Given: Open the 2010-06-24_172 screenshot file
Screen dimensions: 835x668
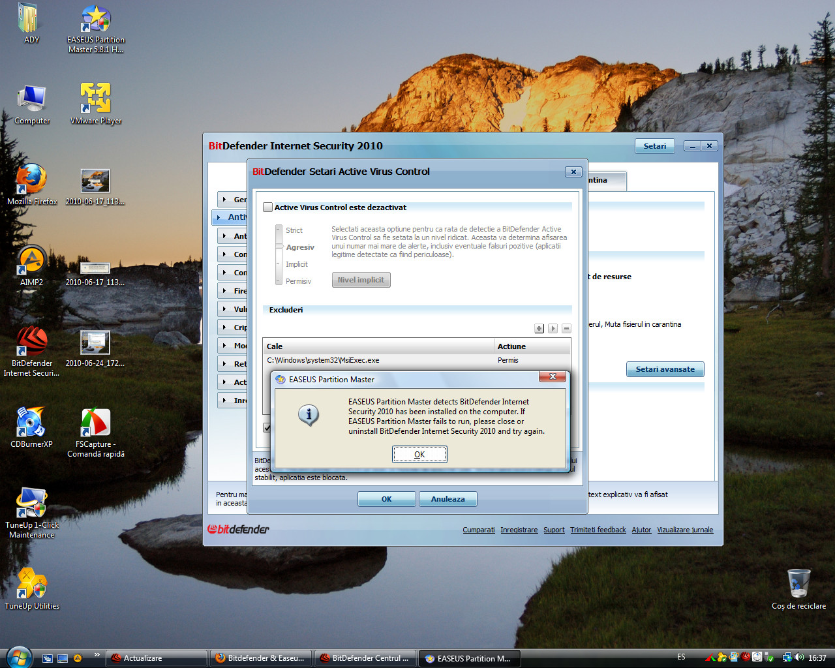Looking at the screenshot, I should (x=95, y=347).
